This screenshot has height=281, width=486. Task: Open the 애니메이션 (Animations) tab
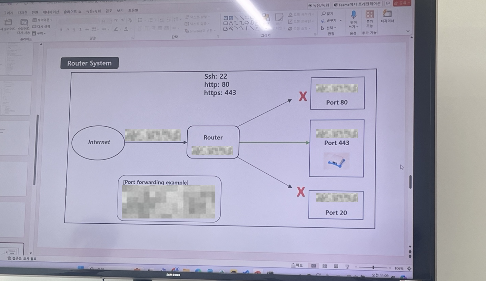[51, 12]
